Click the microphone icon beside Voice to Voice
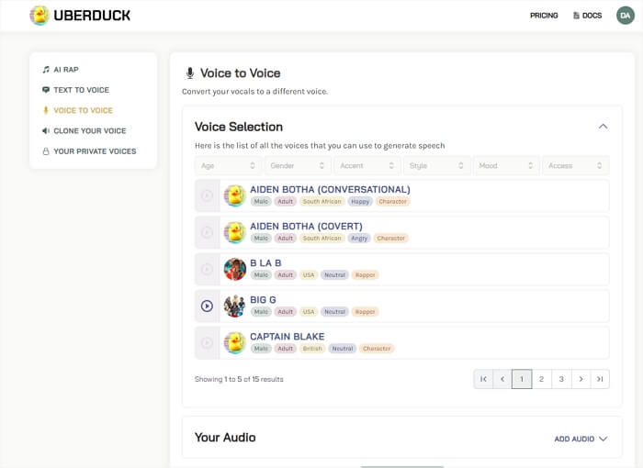The height and width of the screenshot is (468, 643). (190, 73)
